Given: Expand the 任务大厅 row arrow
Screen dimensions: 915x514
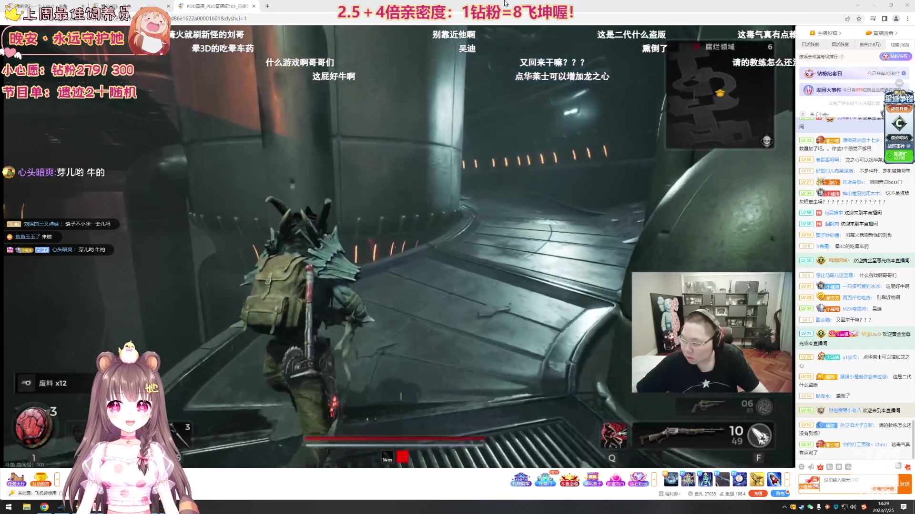Looking at the screenshot, I should click(x=57, y=479).
